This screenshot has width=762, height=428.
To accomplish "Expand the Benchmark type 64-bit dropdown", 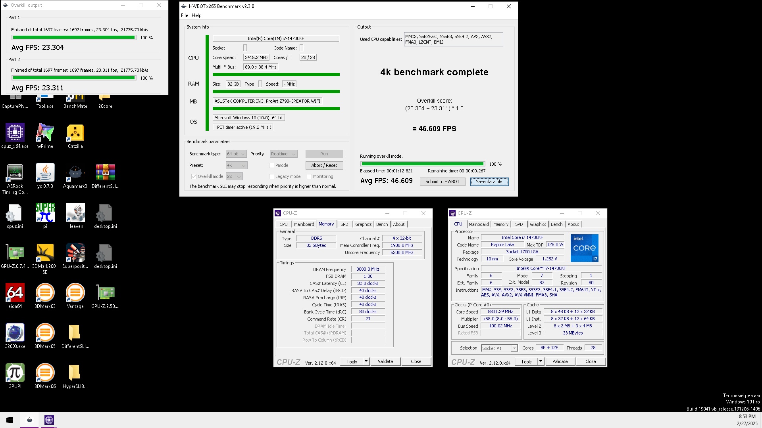I will click(236, 154).
